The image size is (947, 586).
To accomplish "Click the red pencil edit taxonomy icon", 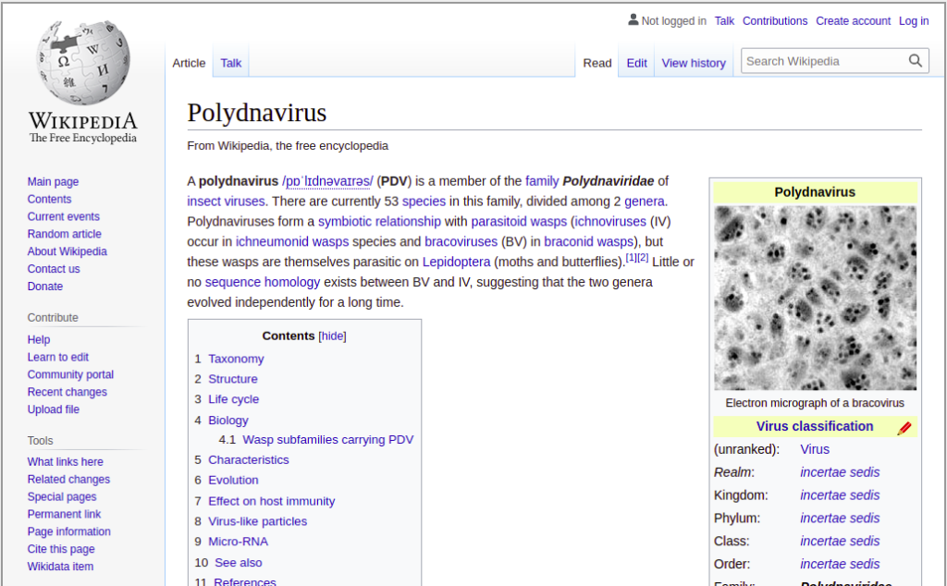I will 904,428.
